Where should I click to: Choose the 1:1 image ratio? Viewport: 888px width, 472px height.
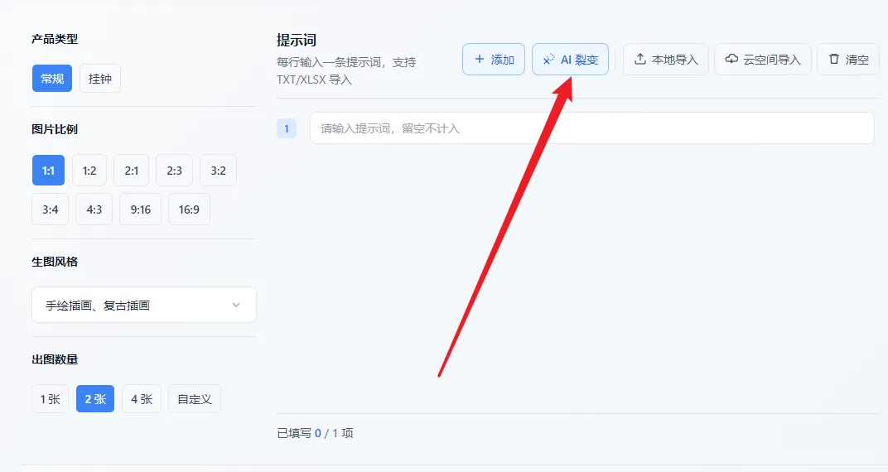[x=48, y=171]
